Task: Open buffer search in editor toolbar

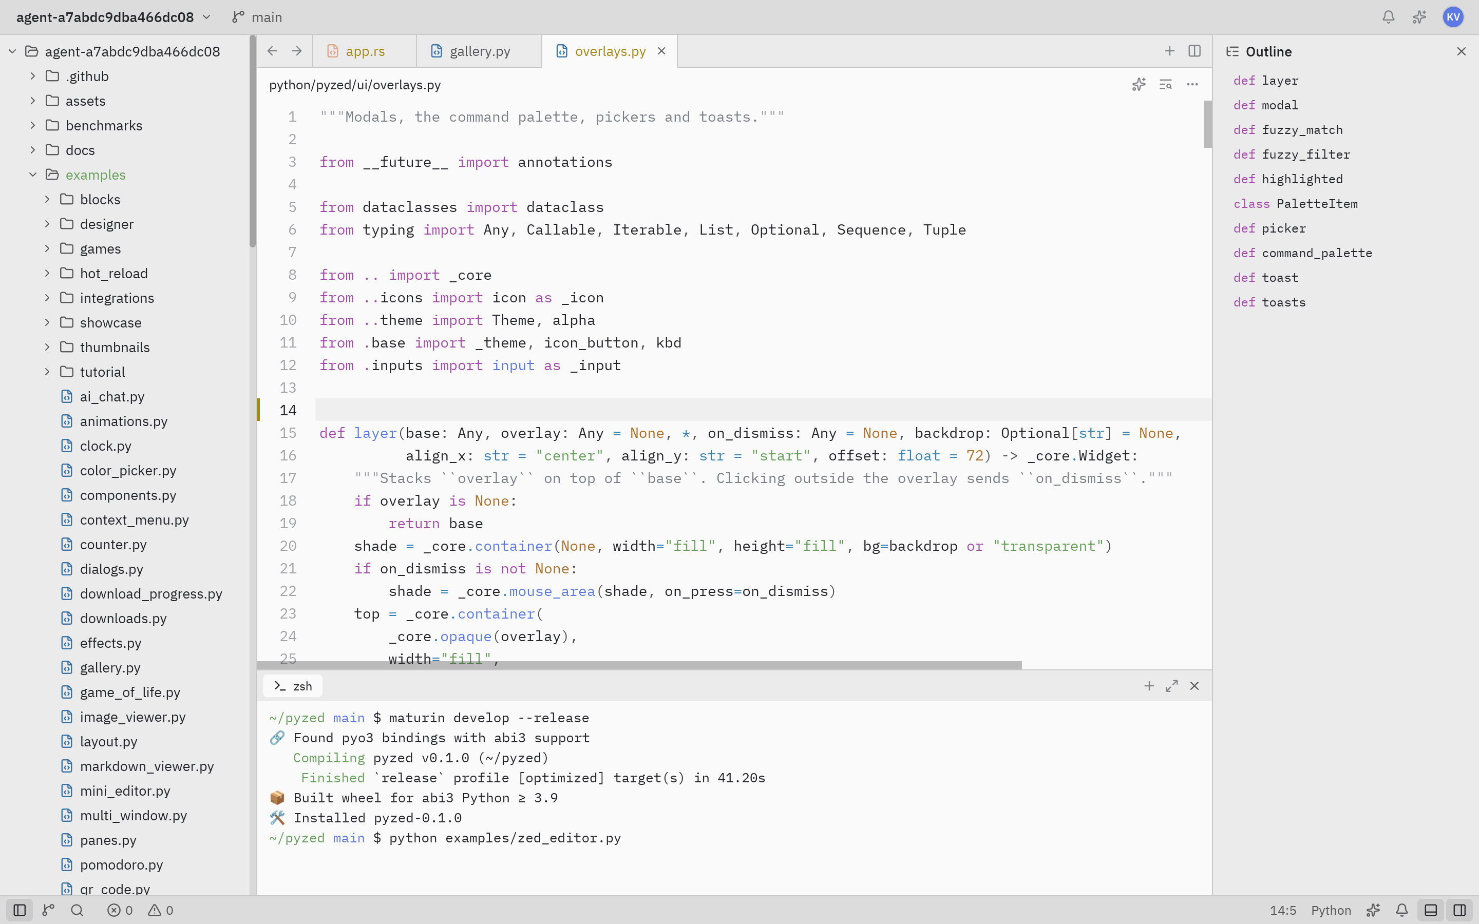Action: coord(1165,84)
